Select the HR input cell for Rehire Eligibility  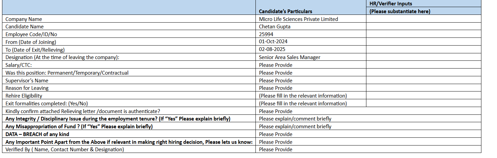point(423,96)
